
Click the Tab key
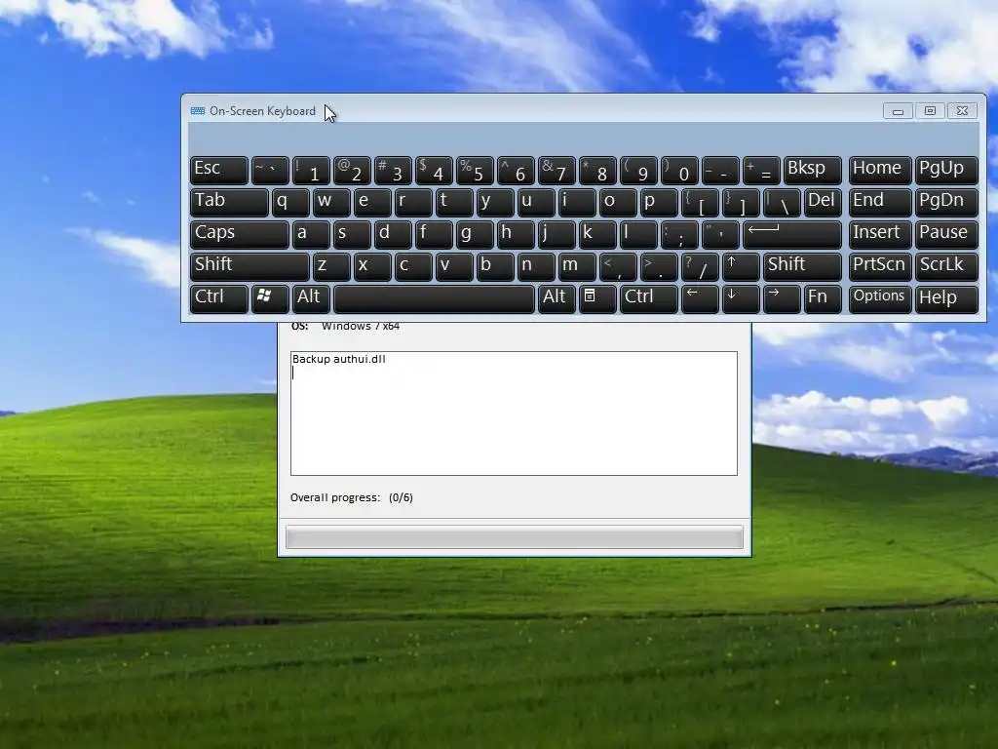(229, 202)
